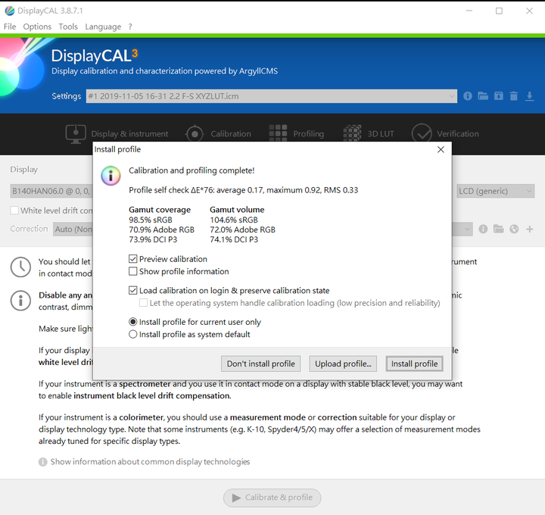545x515 pixels.
Task: Open the Language menu
Action: pyautogui.click(x=103, y=27)
